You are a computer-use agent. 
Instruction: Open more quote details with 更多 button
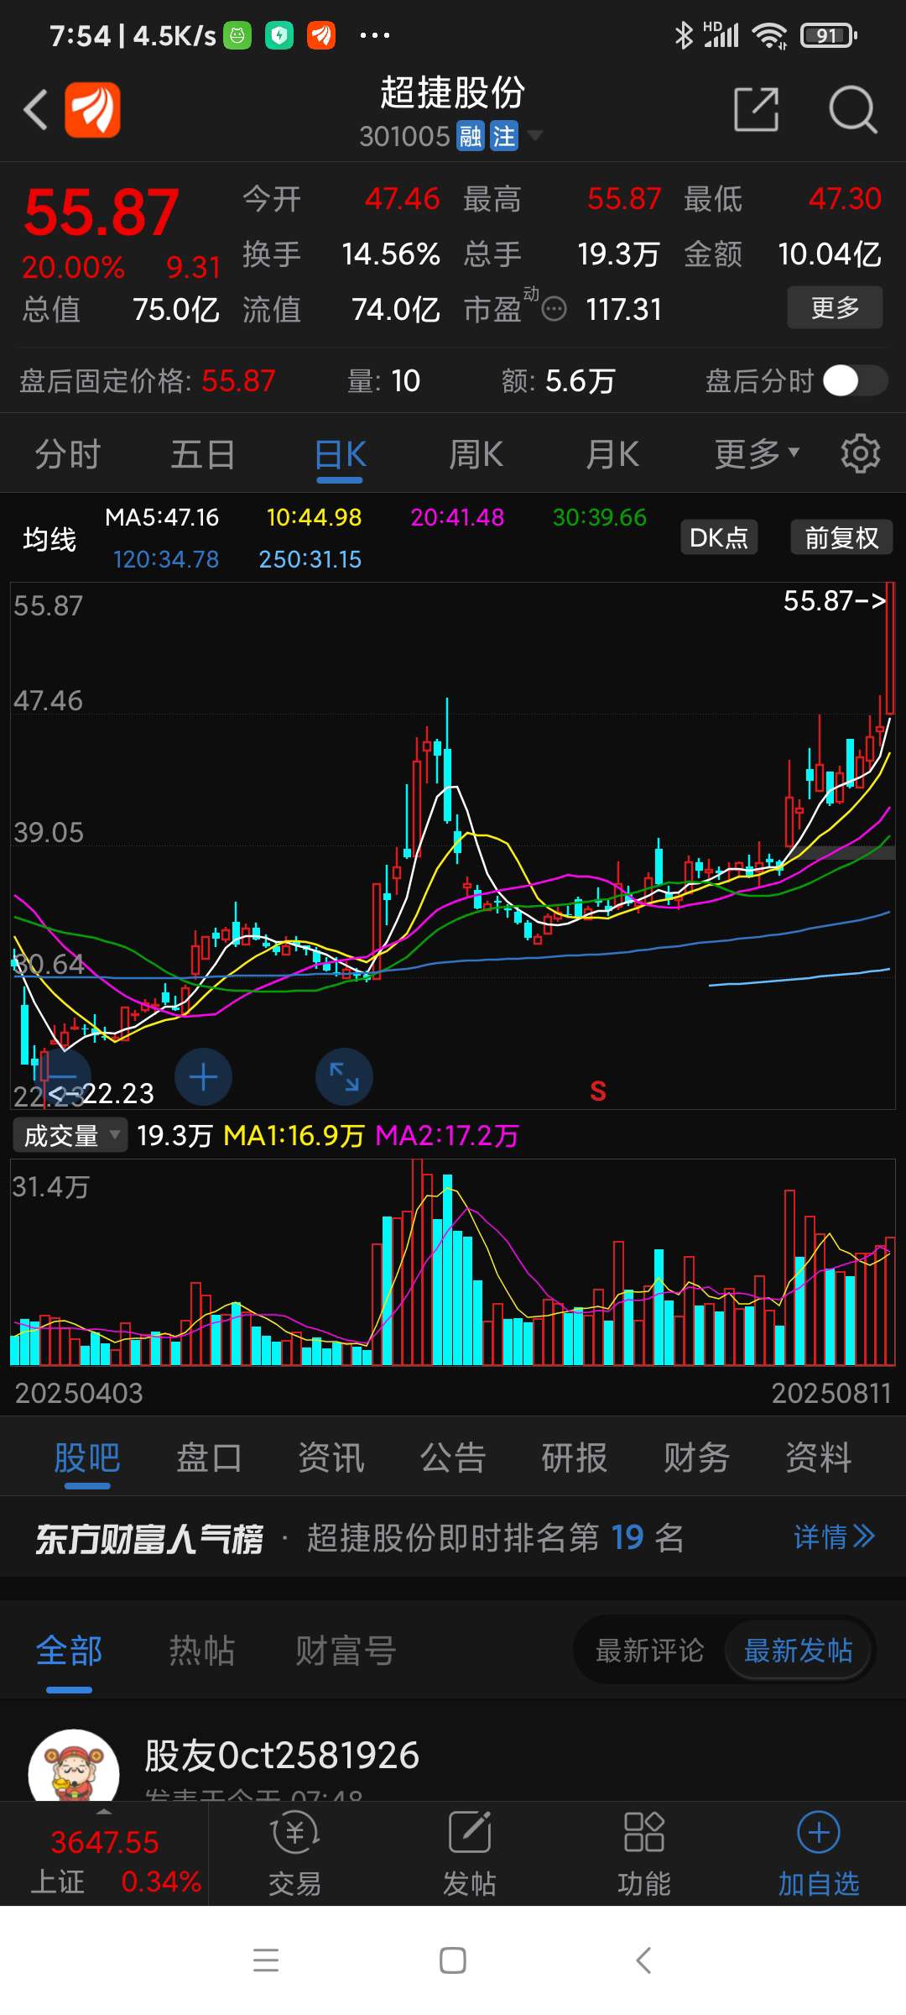(835, 307)
